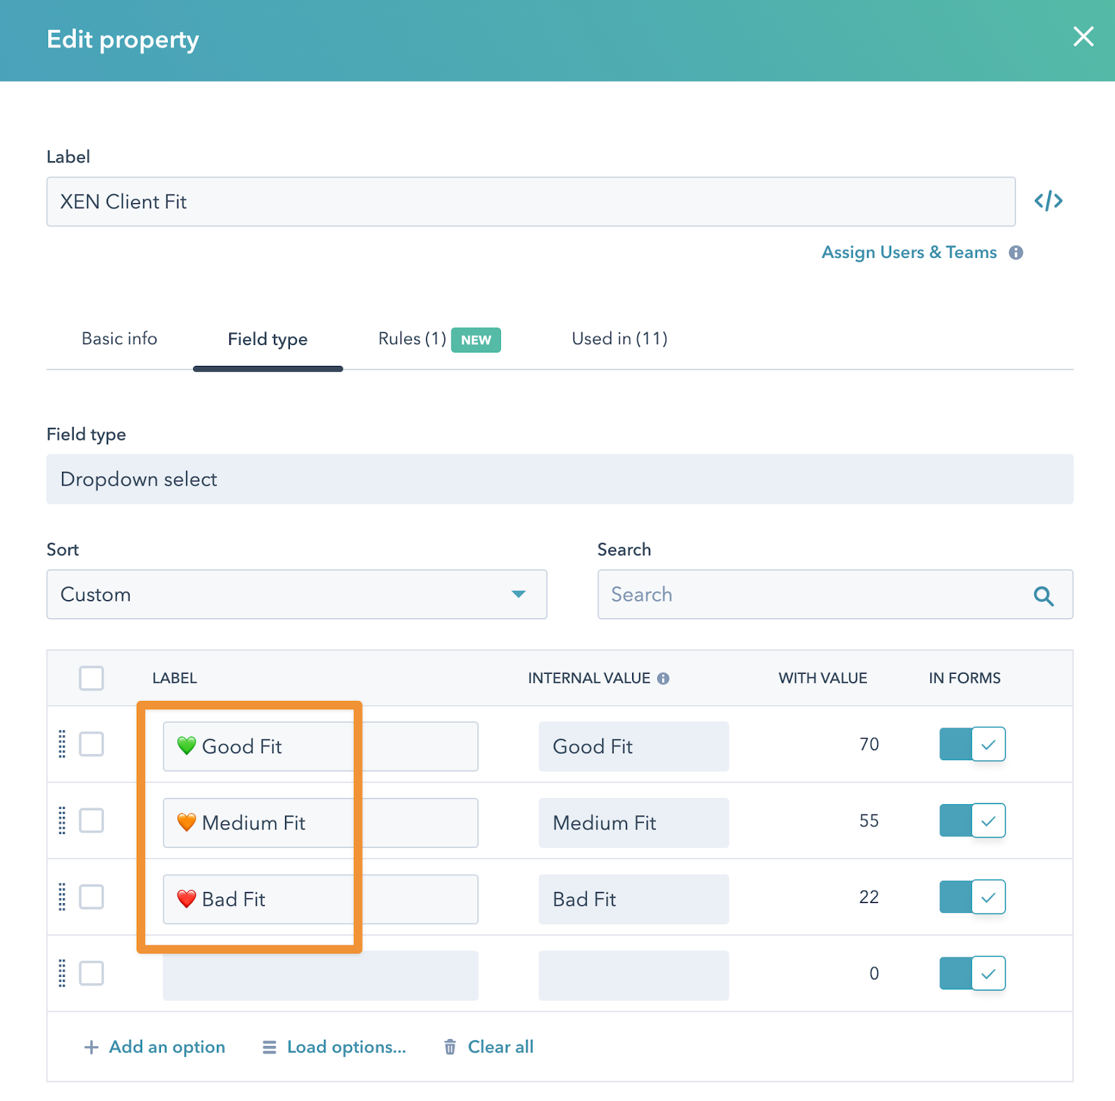Click Assign Users & Teams link
This screenshot has width=1115, height=1101.
pos(909,252)
